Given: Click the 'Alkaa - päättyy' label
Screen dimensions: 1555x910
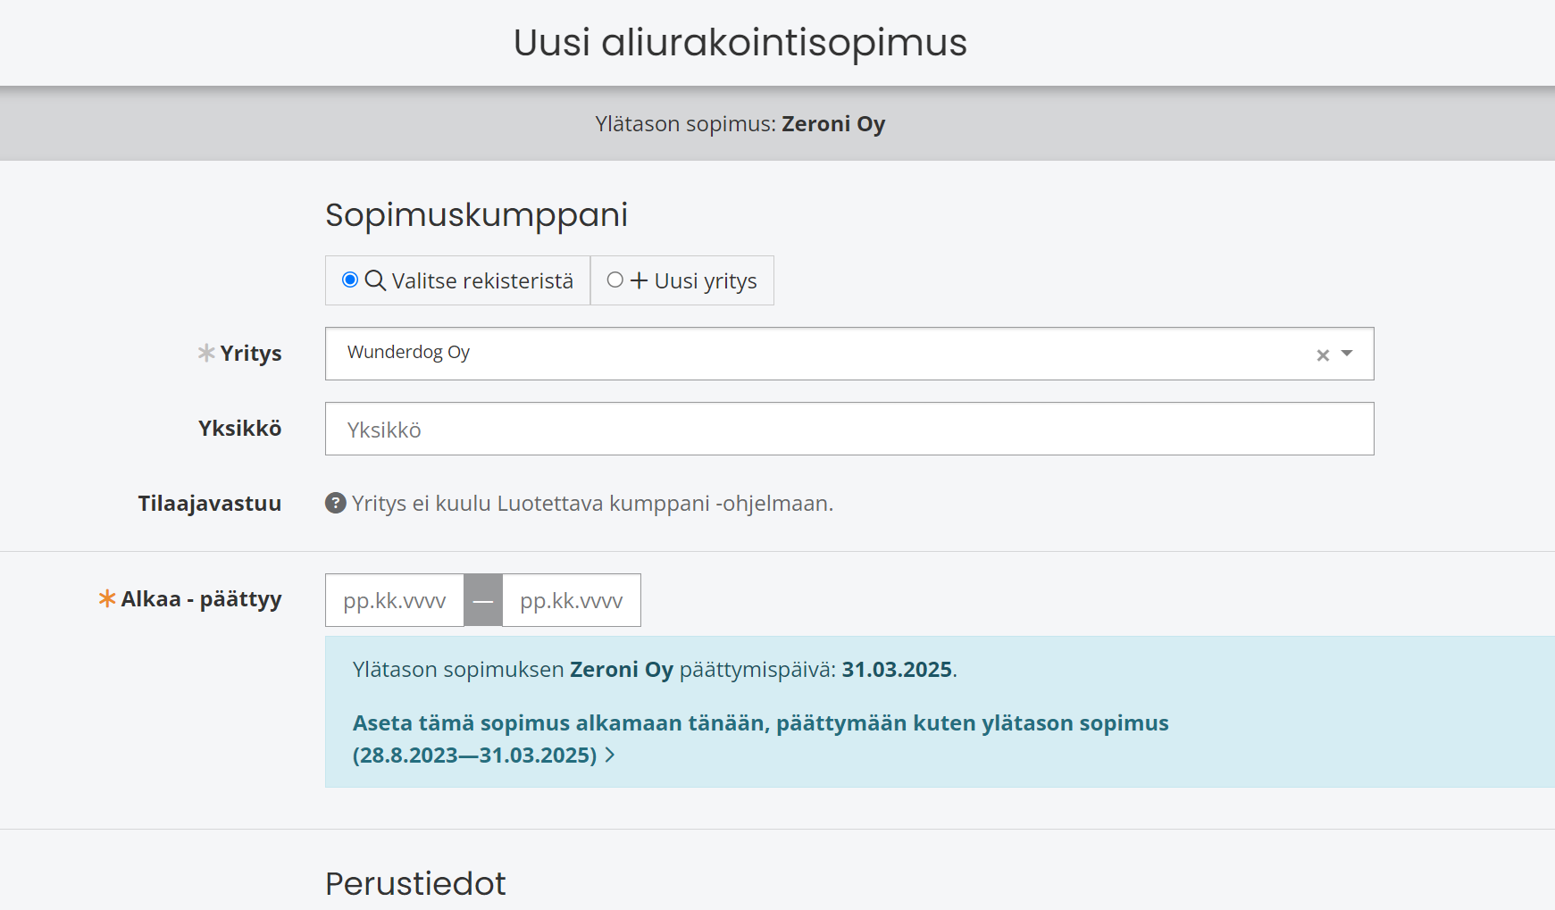Looking at the screenshot, I should coord(202,599).
